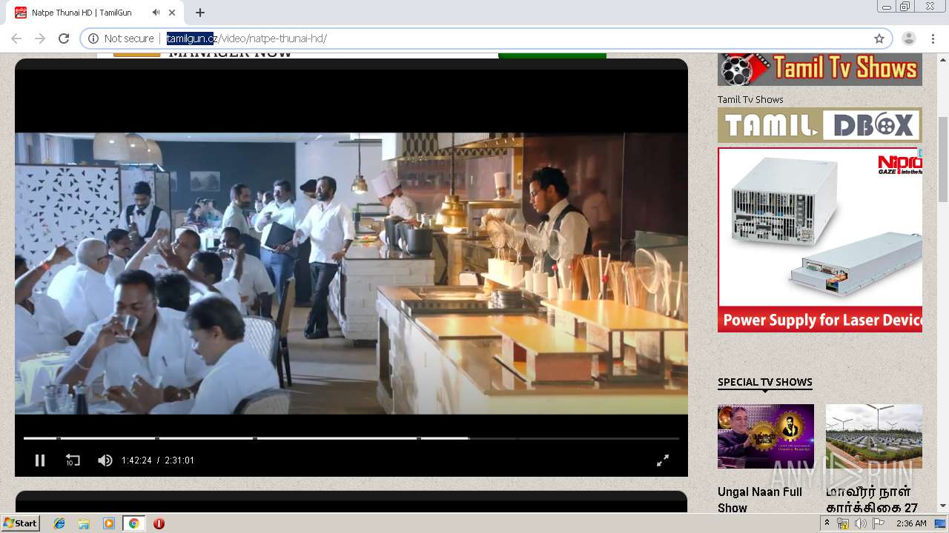Open a new browser tab
Image resolution: width=949 pixels, height=533 pixels.
tap(200, 13)
